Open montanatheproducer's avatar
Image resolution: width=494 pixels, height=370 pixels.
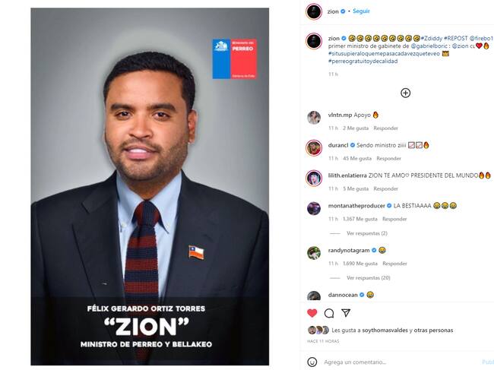tap(313, 207)
